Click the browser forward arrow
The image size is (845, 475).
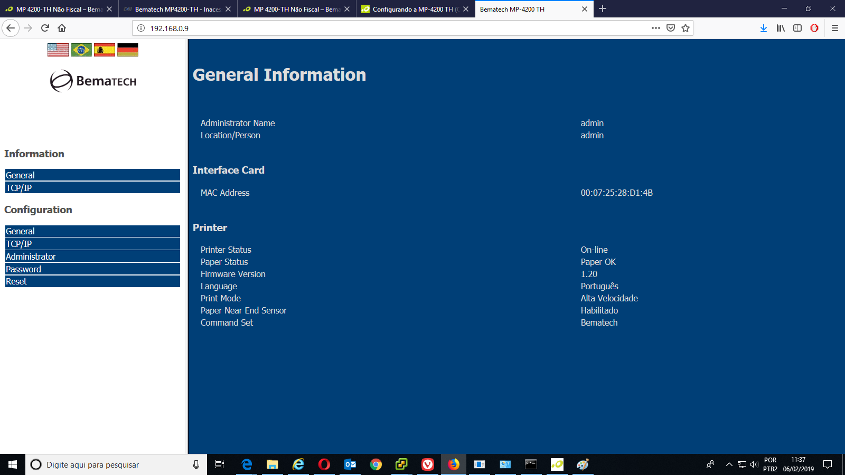[x=28, y=28]
